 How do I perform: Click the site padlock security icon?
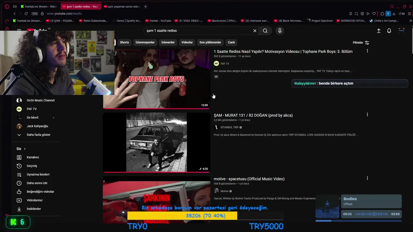click(x=42, y=14)
